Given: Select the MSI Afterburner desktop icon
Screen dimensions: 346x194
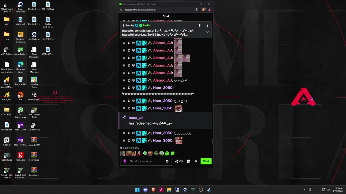Looking at the screenshot, I should [x=20, y=112].
